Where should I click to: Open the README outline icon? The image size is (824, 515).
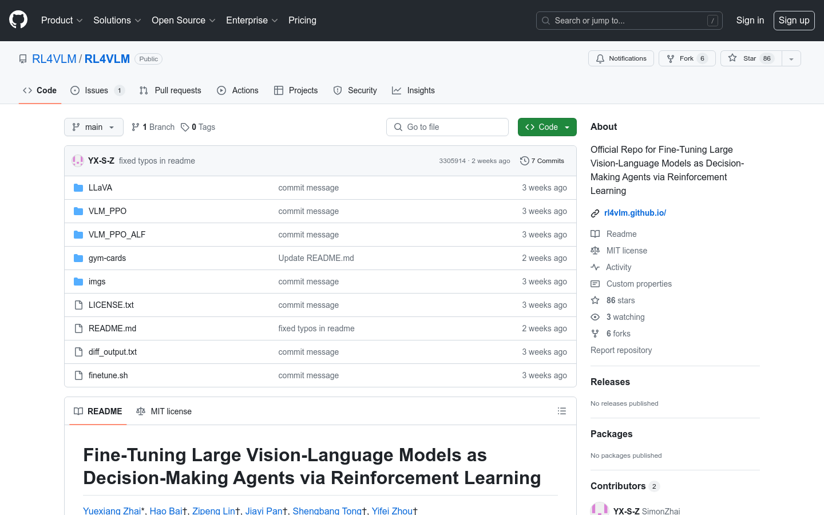click(562, 411)
